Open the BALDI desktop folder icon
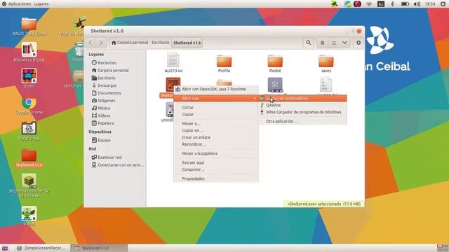The width and height of the screenshot is (449, 252). (29, 24)
